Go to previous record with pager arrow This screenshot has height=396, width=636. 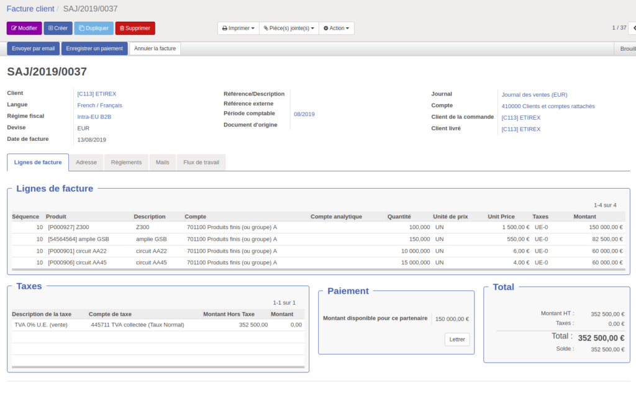(x=633, y=28)
